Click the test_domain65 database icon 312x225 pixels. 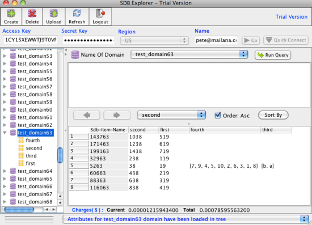13,179
